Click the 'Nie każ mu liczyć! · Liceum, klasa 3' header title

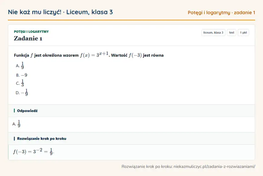point(60,12)
